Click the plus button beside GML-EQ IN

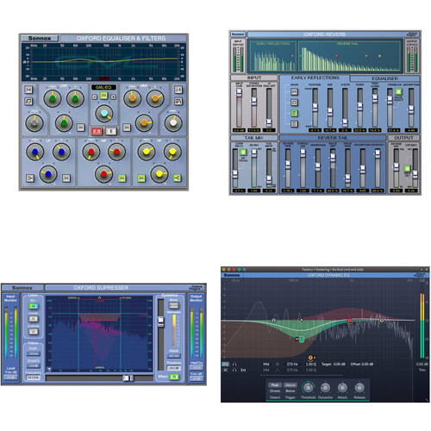tap(114, 97)
